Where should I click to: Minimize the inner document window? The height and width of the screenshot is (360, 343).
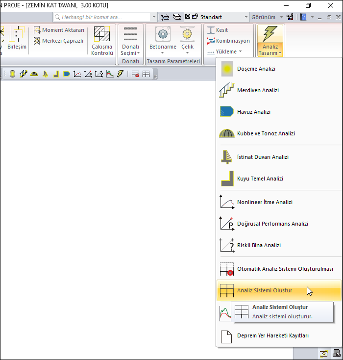[319, 18]
